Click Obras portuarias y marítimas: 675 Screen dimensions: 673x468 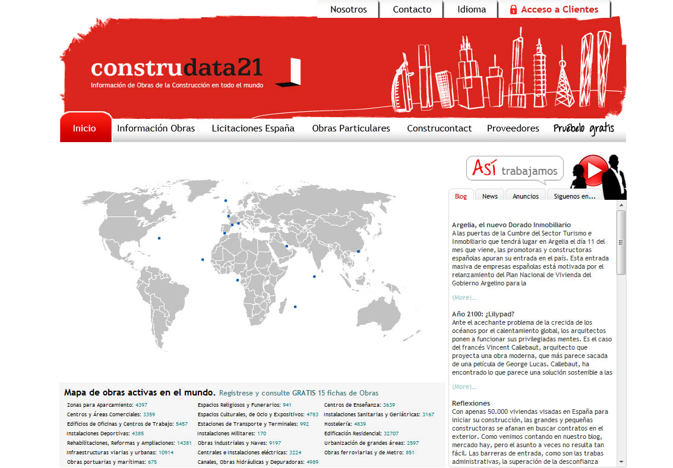tap(112, 462)
